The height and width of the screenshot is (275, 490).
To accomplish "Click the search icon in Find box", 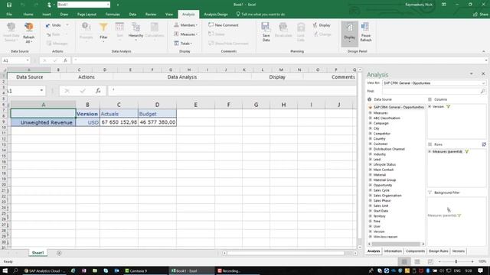I will coord(483,91).
